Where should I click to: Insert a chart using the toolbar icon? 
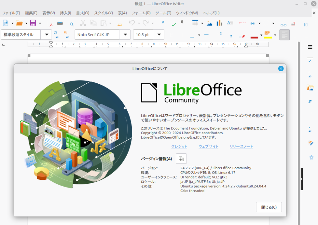click(220, 23)
